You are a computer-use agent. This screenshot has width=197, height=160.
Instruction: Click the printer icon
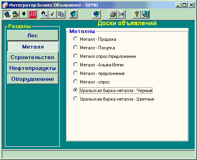click(x=113, y=14)
